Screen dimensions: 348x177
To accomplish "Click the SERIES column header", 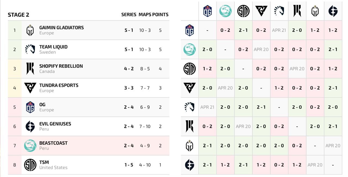I will [x=129, y=15].
